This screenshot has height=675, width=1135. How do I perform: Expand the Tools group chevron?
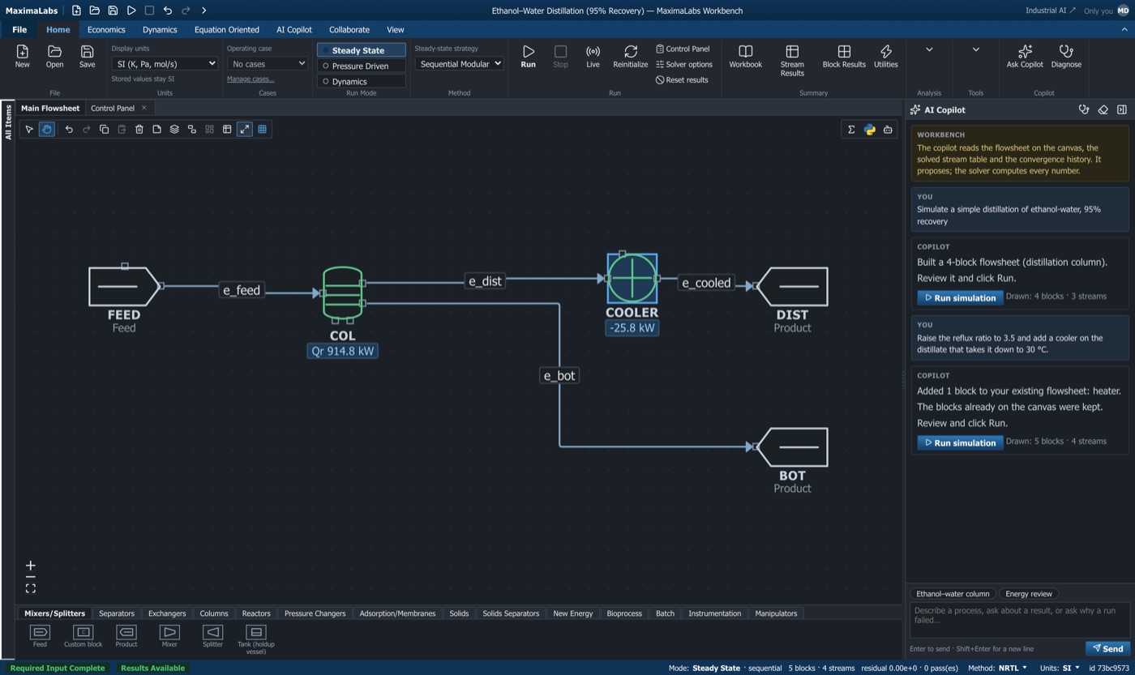click(976, 49)
